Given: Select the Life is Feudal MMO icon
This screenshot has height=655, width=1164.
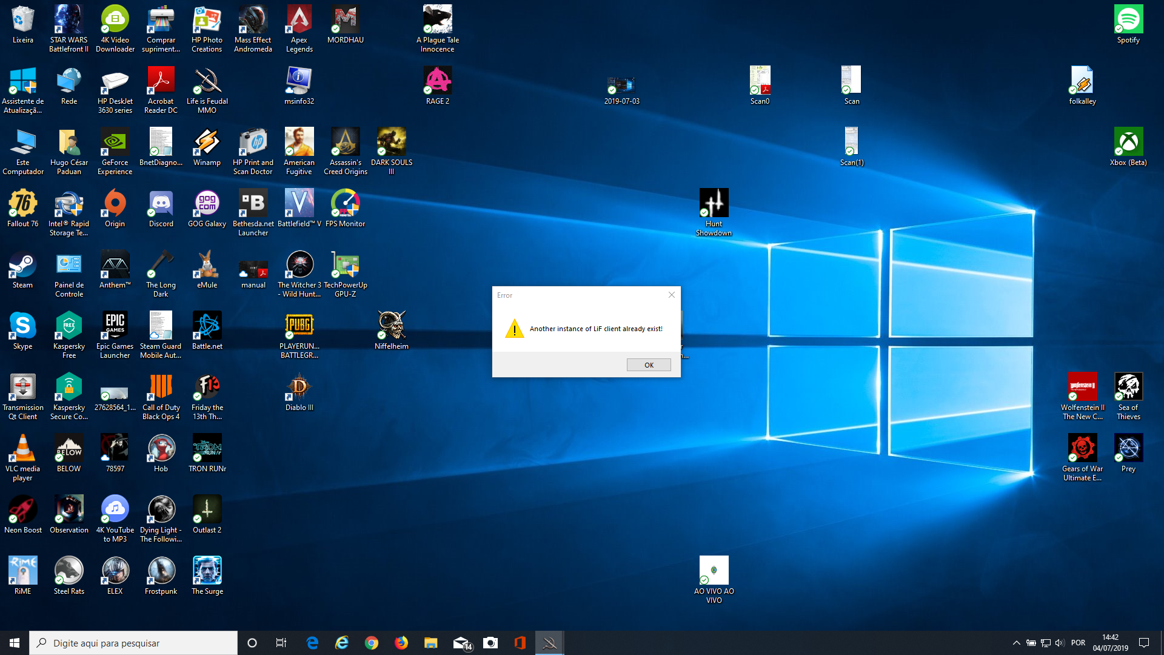Looking at the screenshot, I should pos(207,90).
